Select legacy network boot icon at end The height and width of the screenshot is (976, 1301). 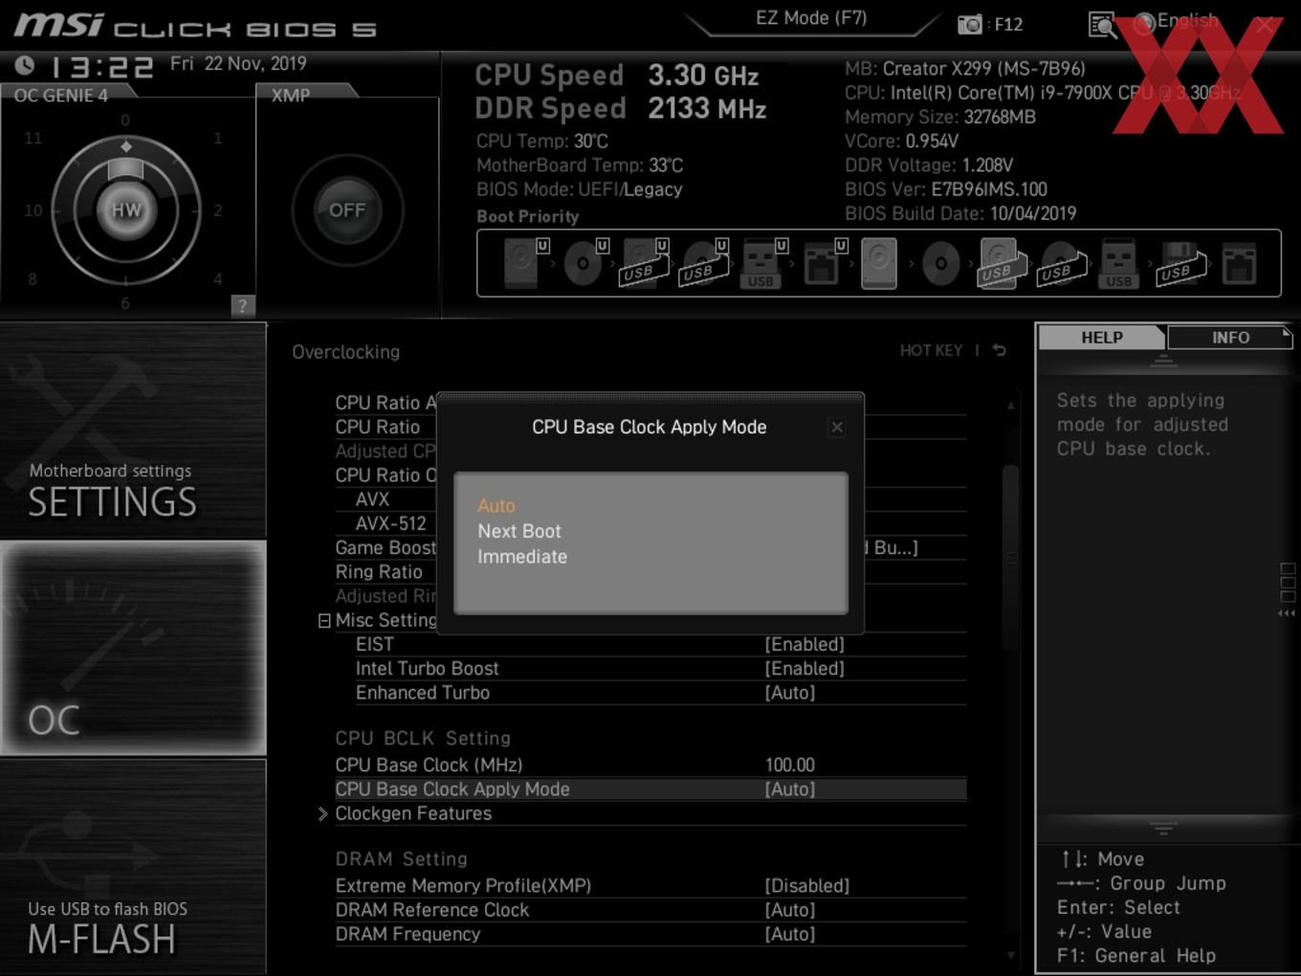click(1239, 263)
